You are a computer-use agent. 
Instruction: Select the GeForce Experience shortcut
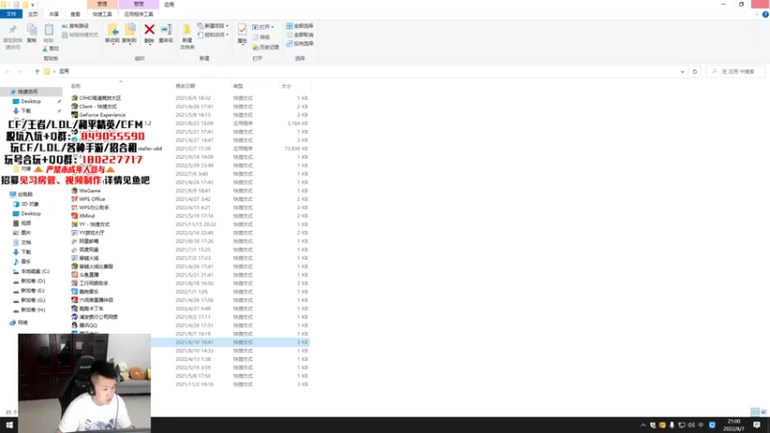coord(102,115)
